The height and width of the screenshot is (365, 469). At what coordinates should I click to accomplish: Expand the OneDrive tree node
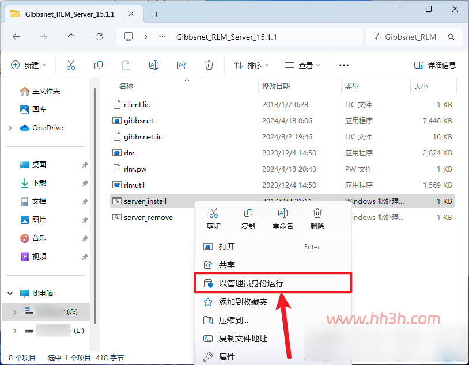(10, 128)
